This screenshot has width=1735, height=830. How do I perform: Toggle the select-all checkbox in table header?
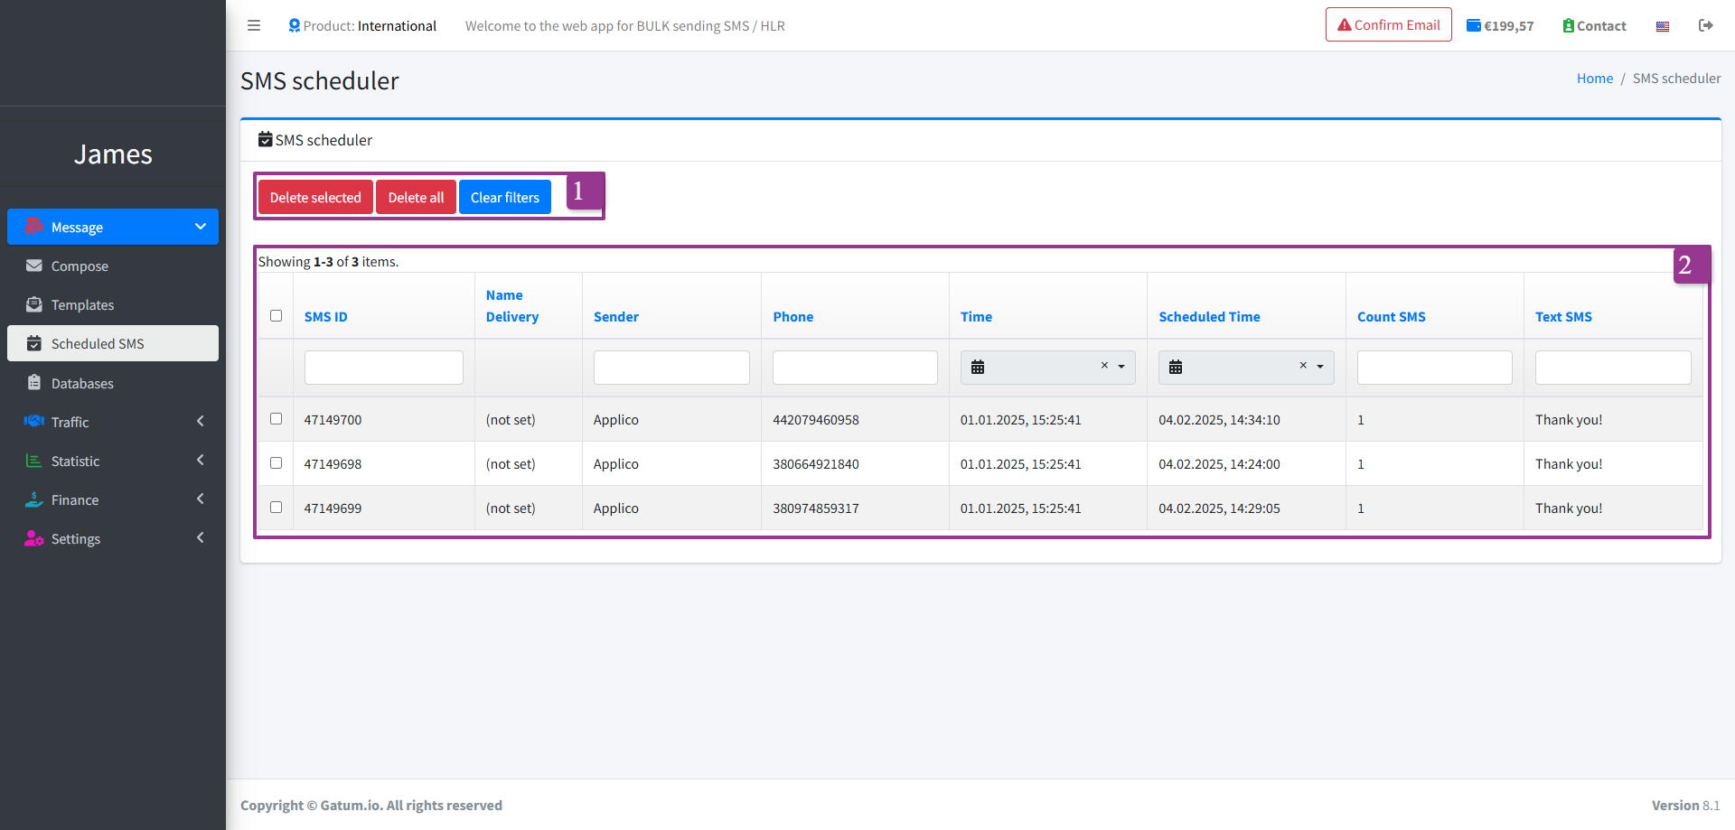pos(277,316)
